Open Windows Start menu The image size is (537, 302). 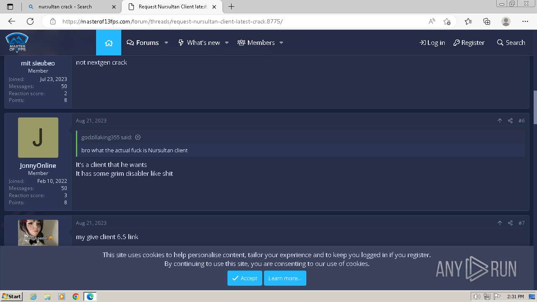(x=12, y=296)
